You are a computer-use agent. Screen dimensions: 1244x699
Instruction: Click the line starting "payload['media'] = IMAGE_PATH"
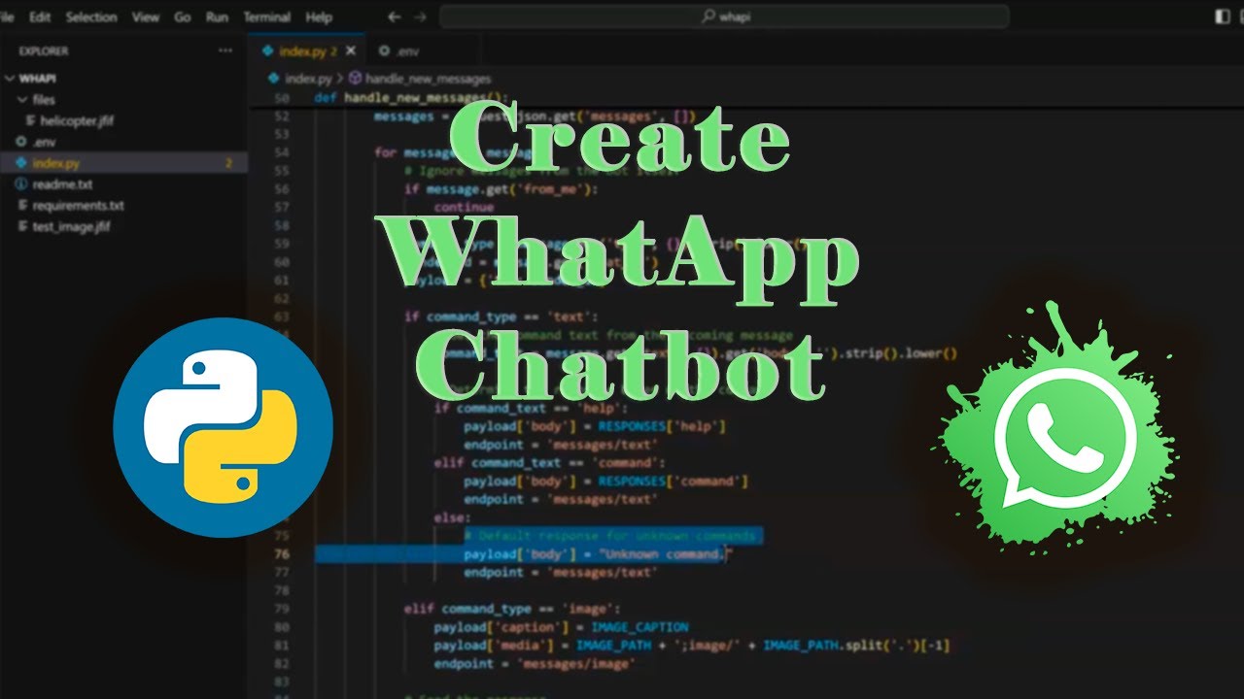[692, 646]
